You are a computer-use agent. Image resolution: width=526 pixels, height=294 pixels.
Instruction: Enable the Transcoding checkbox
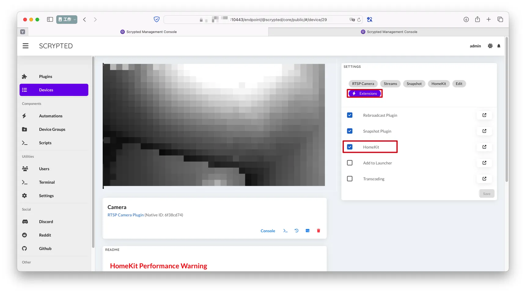pos(350,179)
